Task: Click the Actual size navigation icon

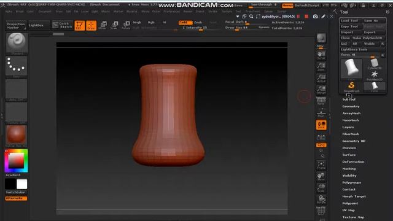Action: click(321, 79)
